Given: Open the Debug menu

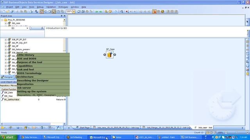Looking at the screenshot, I should tap(40, 7).
